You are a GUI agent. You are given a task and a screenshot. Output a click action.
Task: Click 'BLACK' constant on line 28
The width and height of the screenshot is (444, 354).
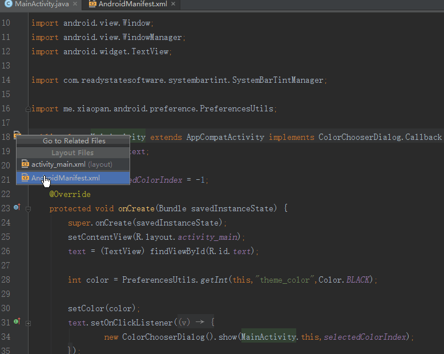point(358,280)
